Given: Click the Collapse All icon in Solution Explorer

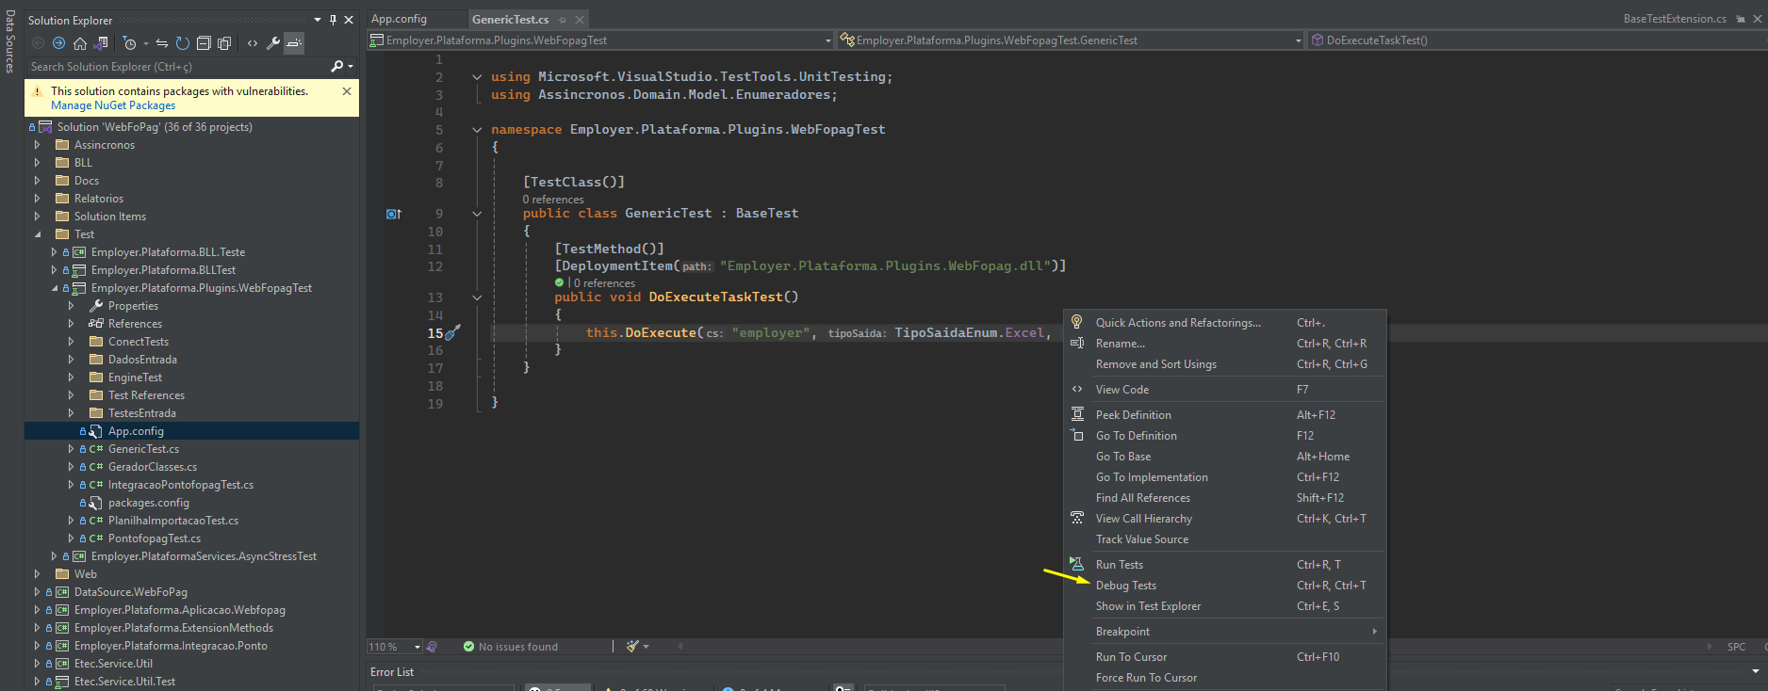Looking at the screenshot, I should coord(204,43).
